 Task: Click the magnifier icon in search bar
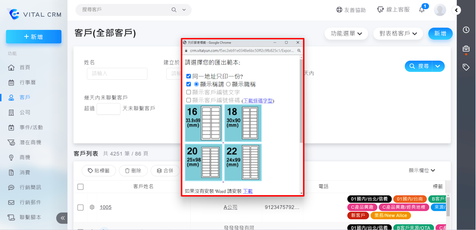tap(174, 10)
